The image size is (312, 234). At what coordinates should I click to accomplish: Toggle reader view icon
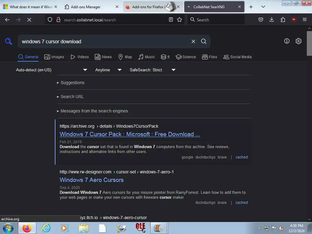point(171,20)
